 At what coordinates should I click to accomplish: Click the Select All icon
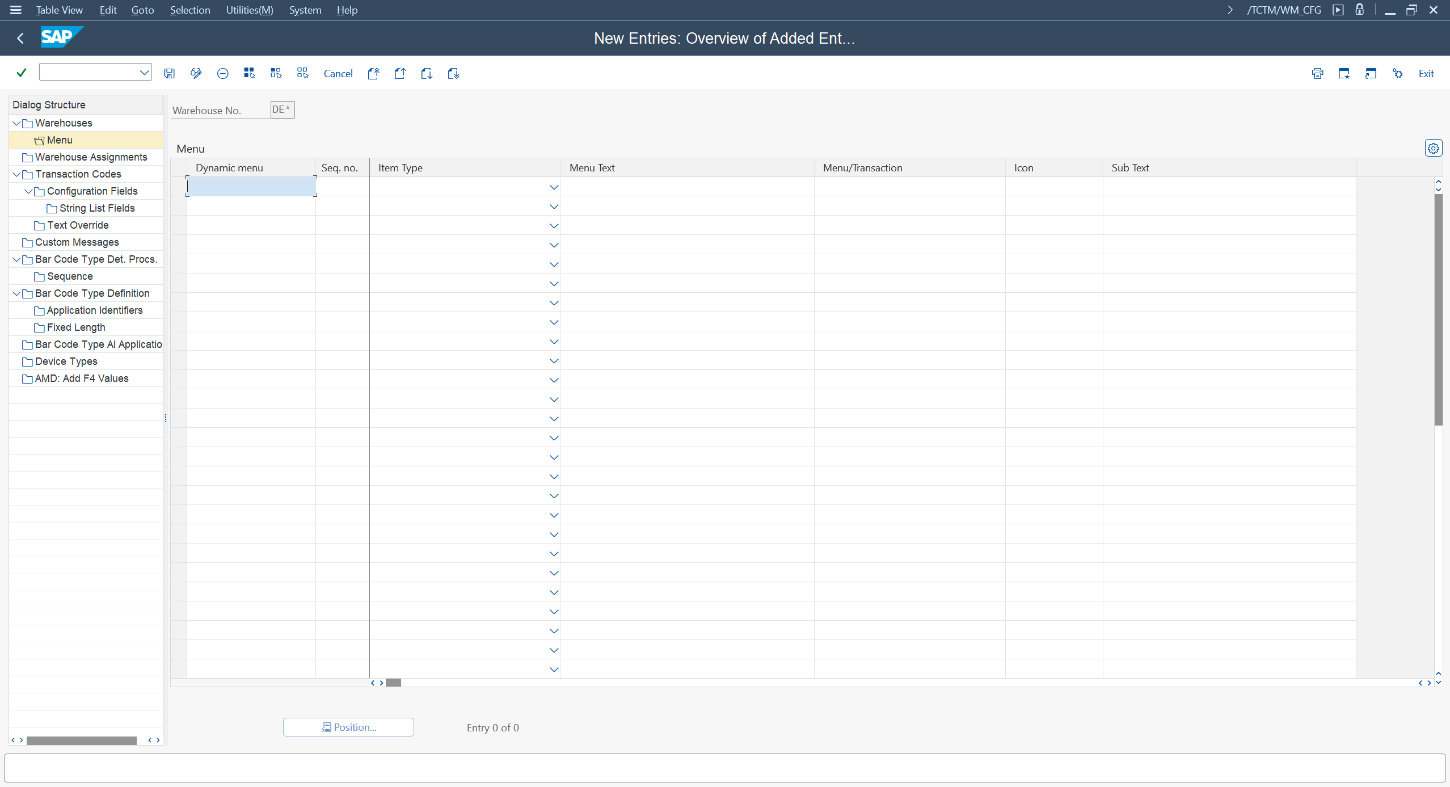point(249,73)
